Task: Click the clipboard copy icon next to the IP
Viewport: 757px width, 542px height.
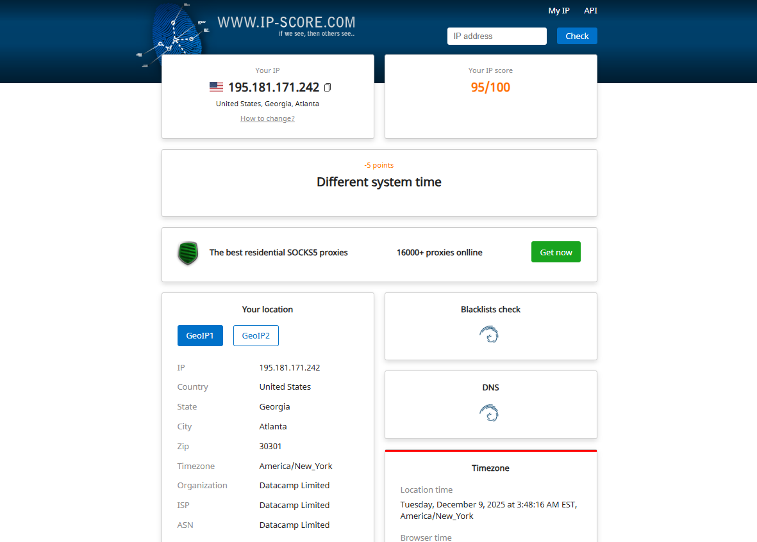Action: coord(328,88)
